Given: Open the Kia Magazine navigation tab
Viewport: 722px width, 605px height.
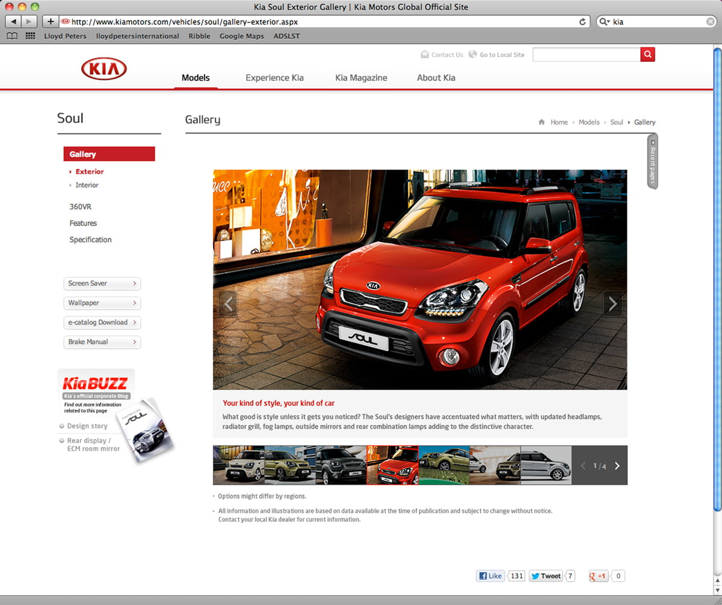Looking at the screenshot, I should coord(361,78).
